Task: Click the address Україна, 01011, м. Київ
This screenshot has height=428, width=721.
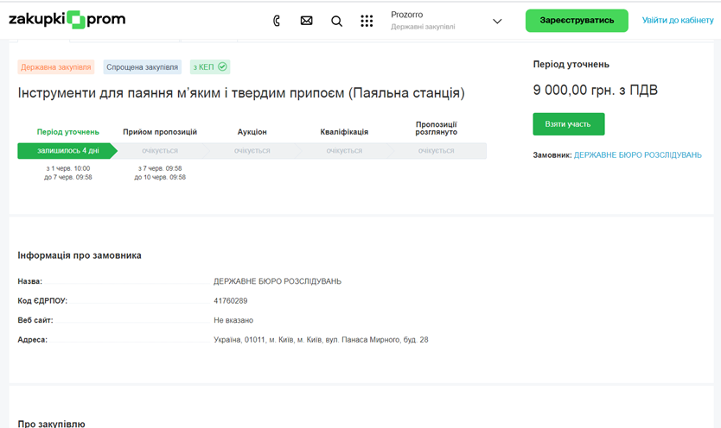Action: click(x=321, y=340)
